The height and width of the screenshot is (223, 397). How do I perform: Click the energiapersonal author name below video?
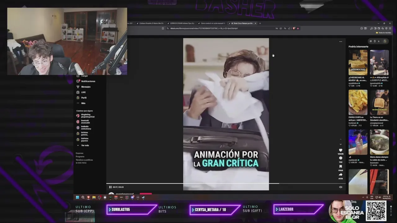click(125, 194)
